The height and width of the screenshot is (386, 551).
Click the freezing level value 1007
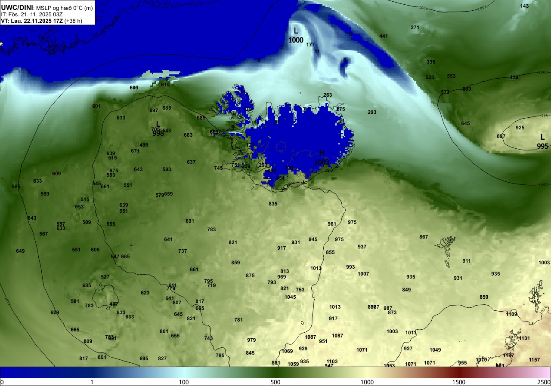(x=363, y=274)
